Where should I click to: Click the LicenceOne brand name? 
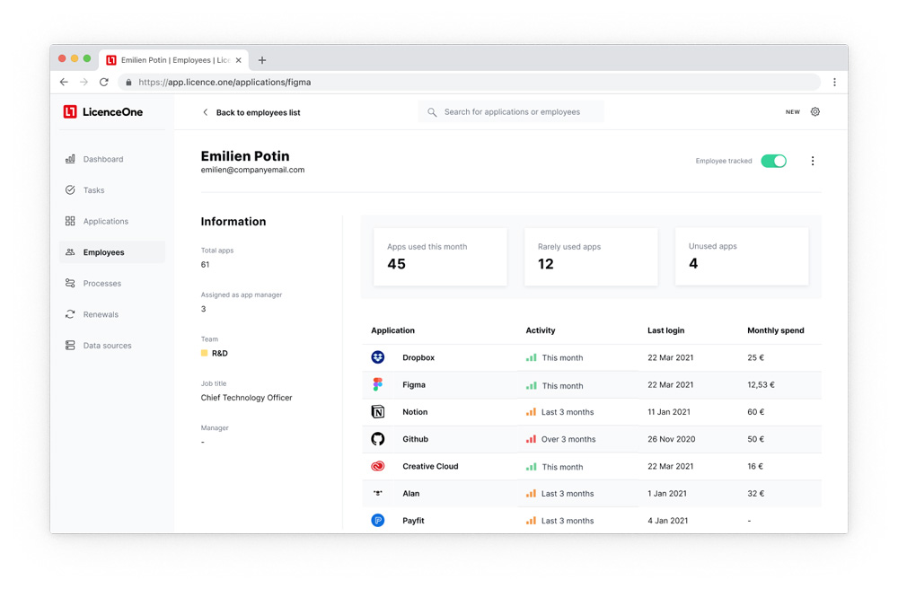point(113,112)
